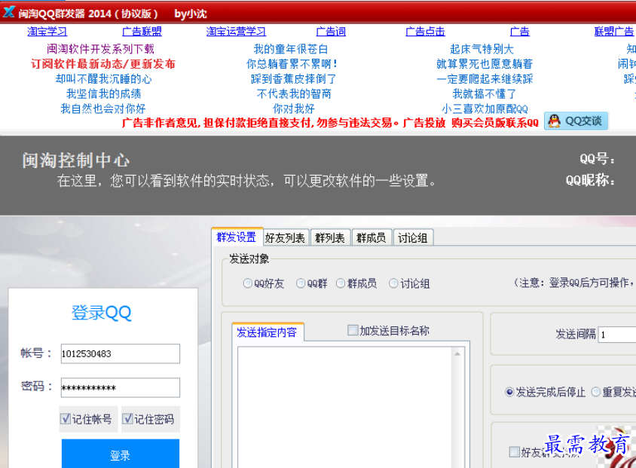Screen dimensions: 636x468
Task: Click the 我坚信我的成绩 ad link
Action: (104, 94)
